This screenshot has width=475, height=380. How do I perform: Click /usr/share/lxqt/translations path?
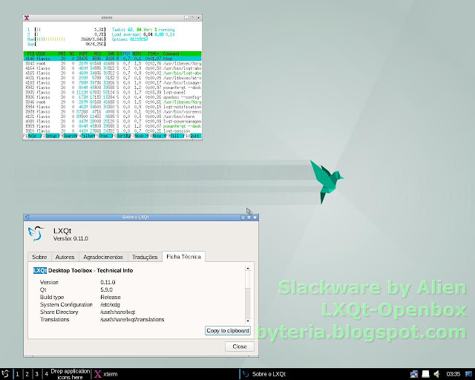[x=132, y=319]
